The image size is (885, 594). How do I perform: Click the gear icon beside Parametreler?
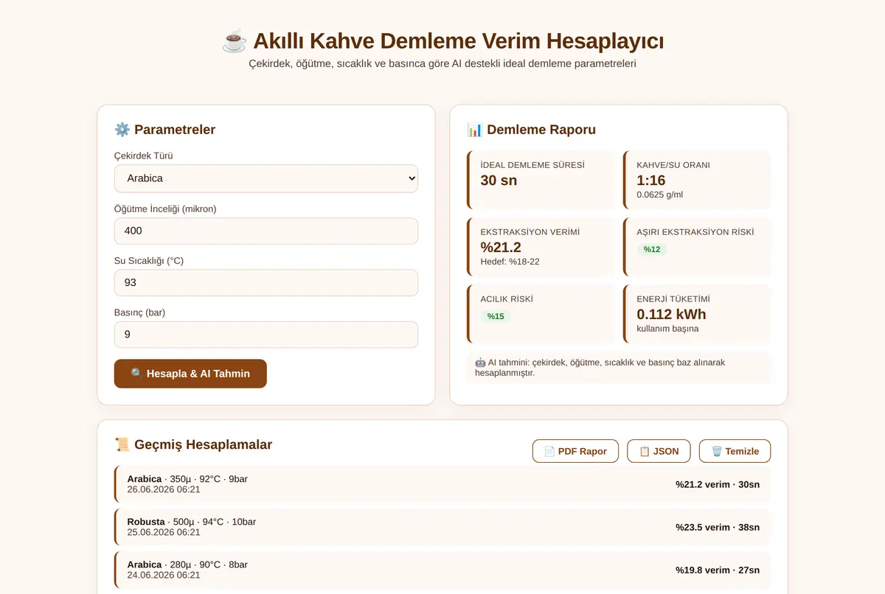click(x=122, y=130)
